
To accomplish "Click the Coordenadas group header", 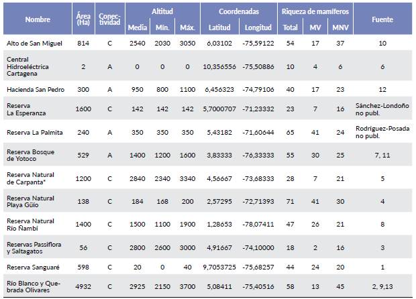I will click(238, 12).
